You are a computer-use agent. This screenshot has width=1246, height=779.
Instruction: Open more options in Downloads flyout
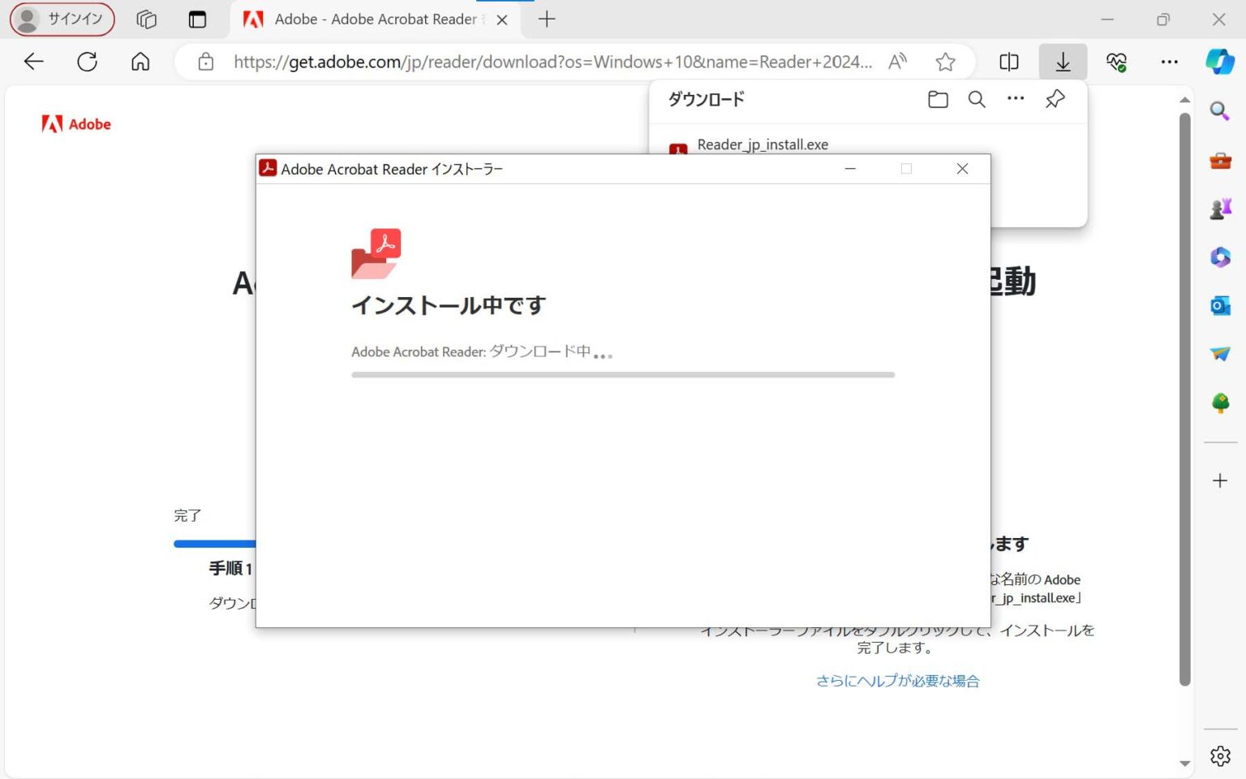click(1016, 99)
